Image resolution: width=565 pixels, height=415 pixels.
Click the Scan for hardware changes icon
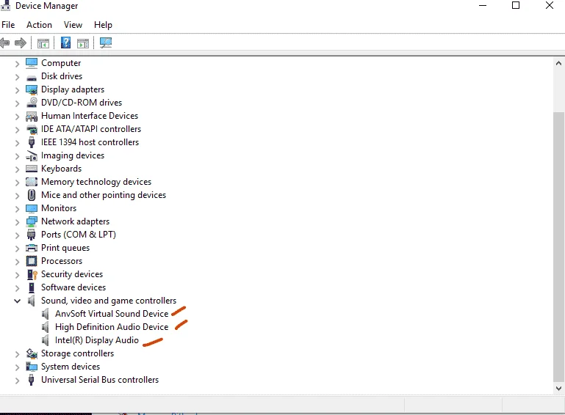[x=106, y=43]
